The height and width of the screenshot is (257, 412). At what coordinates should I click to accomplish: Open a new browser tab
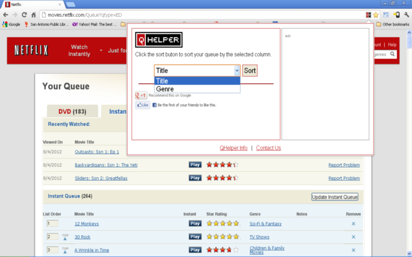click(70, 4)
